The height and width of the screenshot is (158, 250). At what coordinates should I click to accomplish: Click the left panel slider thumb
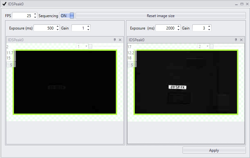click(x=90, y=46)
